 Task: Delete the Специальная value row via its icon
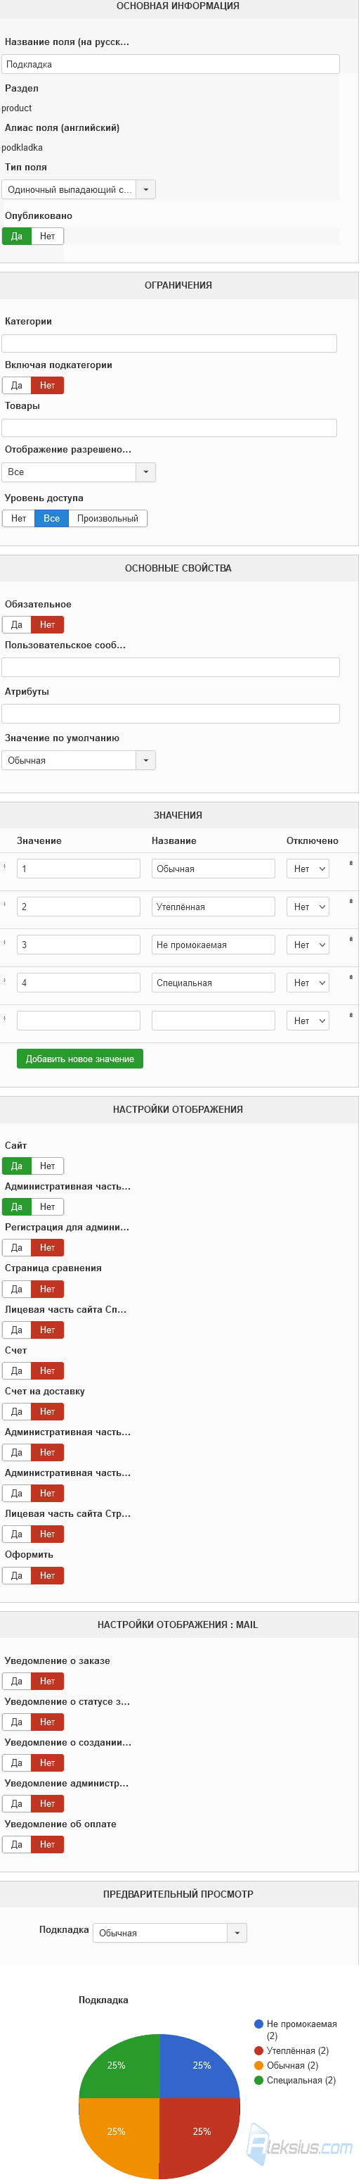[x=351, y=978]
